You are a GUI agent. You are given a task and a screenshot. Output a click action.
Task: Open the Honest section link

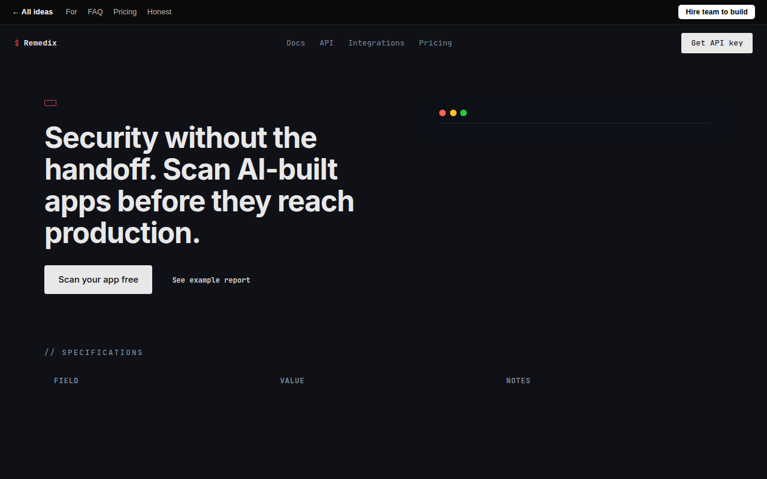[x=159, y=12]
